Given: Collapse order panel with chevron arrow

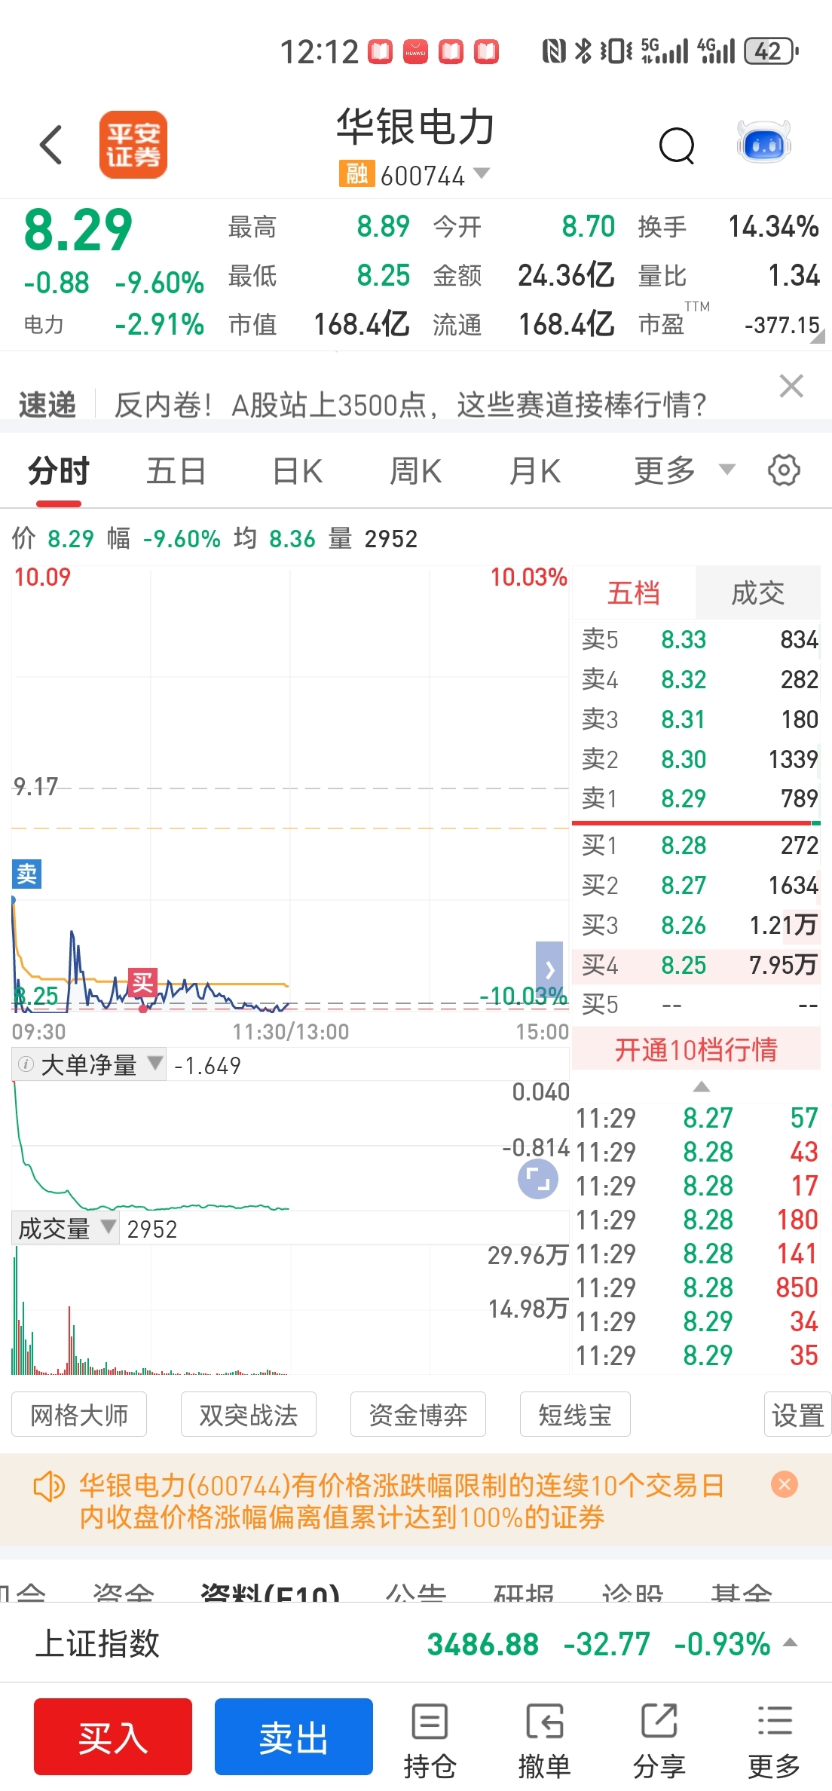Looking at the screenshot, I should [549, 969].
